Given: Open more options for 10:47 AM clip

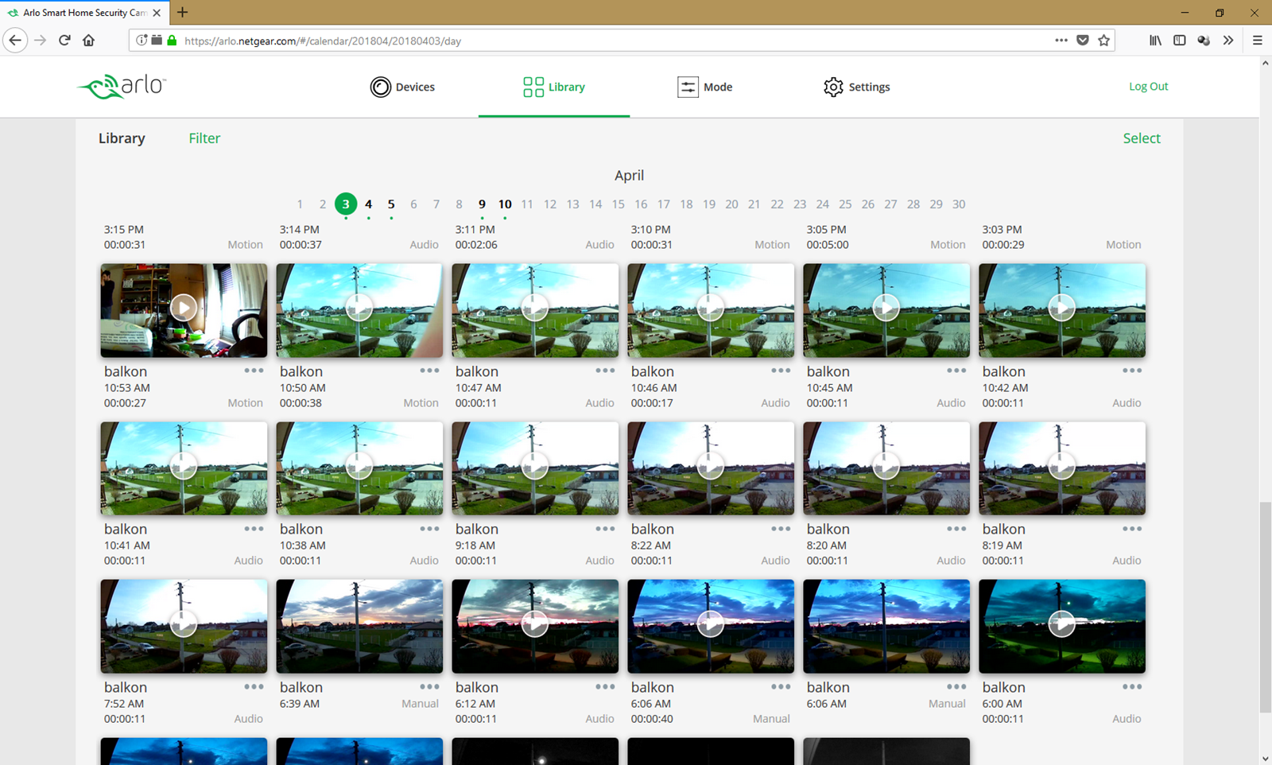Looking at the screenshot, I should (x=605, y=371).
